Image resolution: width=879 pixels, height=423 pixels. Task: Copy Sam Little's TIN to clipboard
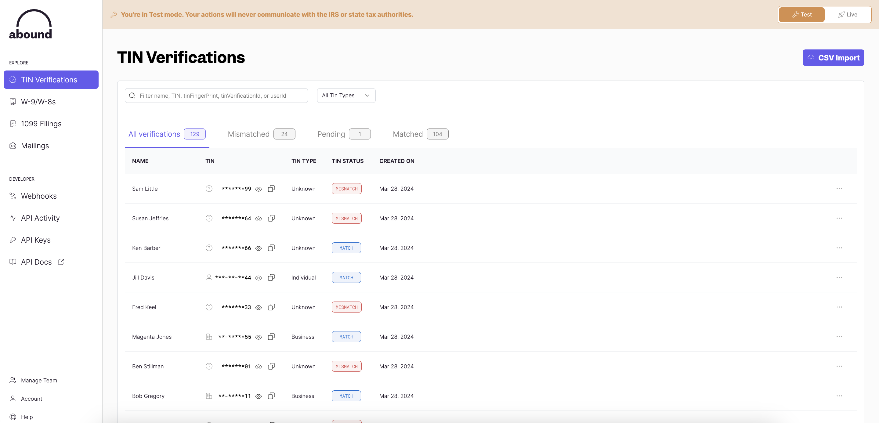point(271,189)
